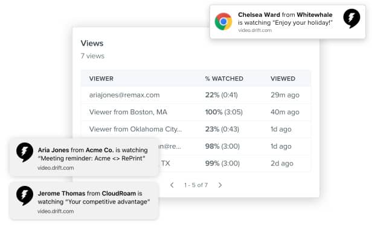Click the Chrome icon in Chelsea Ward notification
Viewport: 372px width, 225px height.
tap(223, 22)
